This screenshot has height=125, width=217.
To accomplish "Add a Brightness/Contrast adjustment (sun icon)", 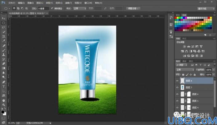I will [x=184, y=47].
